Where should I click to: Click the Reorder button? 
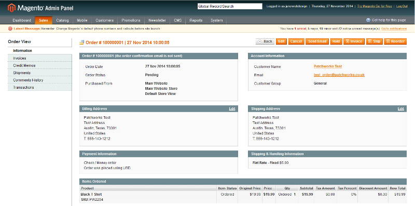click(x=395, y=42)
